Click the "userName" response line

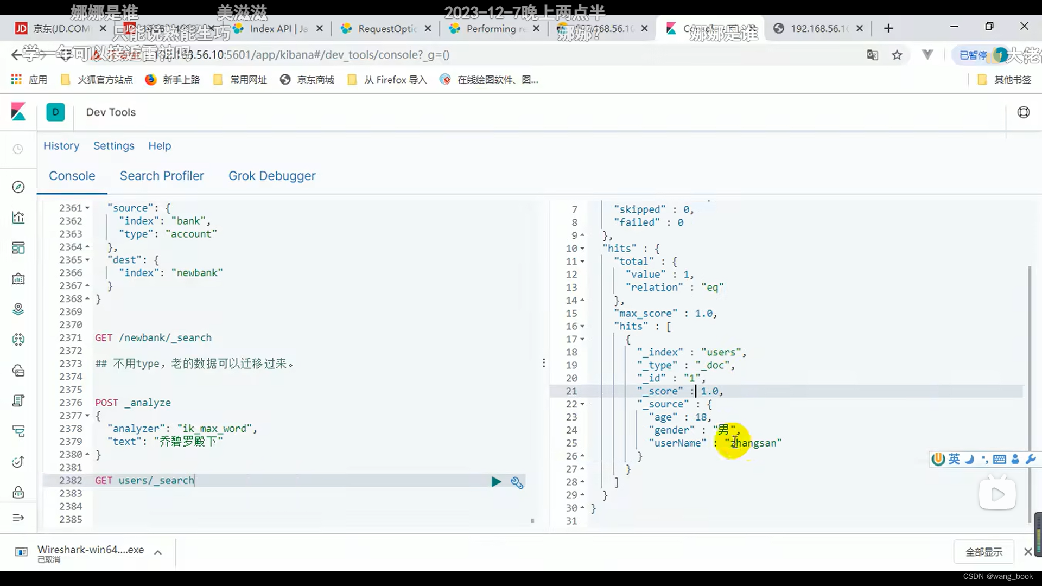coord(715,443)
